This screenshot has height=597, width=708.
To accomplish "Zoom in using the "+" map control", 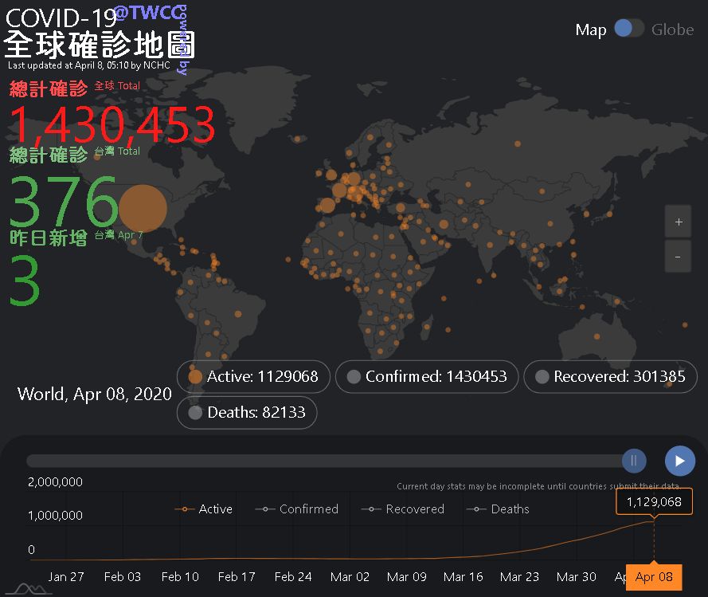I will click(x=678, y=221).
